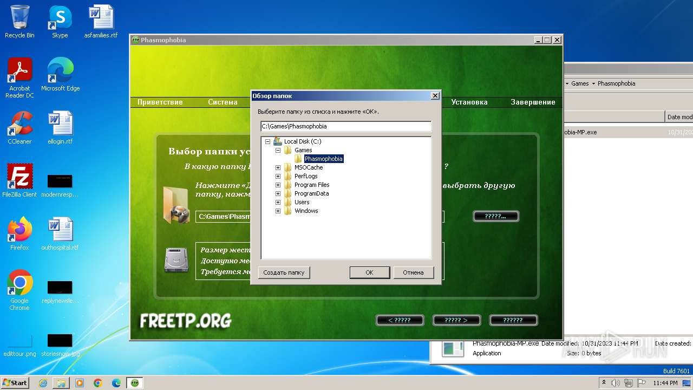Open the Windows Start menu
693x390 pixels.
[x=15, y=383]
